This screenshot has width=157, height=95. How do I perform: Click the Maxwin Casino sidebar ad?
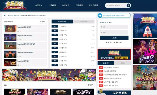click(145, 77)
